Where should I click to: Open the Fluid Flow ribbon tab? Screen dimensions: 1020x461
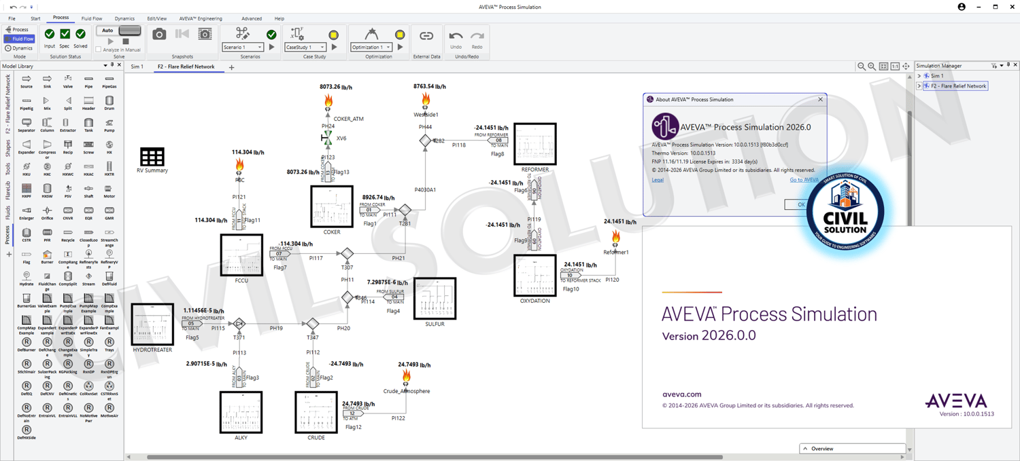[92, 18]
